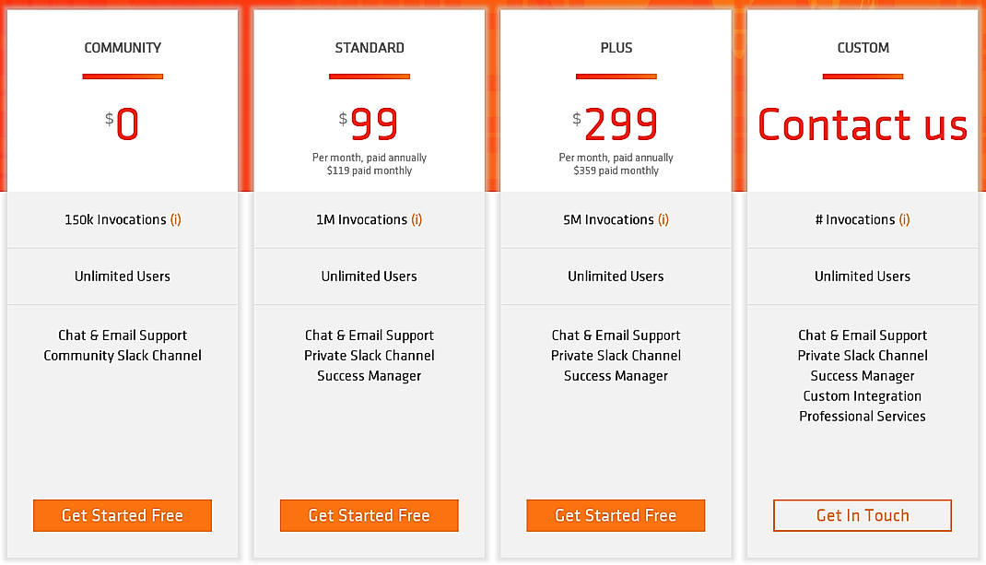Click Get Started Free on the Standard plan
This screenshot has width=986, height=565.
click(x=369, y=515)
